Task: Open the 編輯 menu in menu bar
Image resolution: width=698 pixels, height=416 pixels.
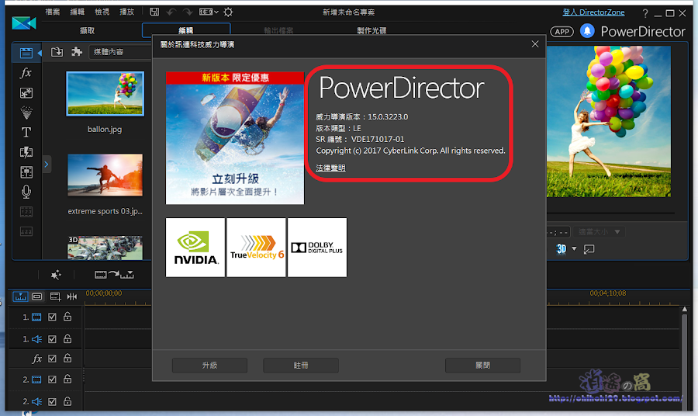Action: (78, 12)
